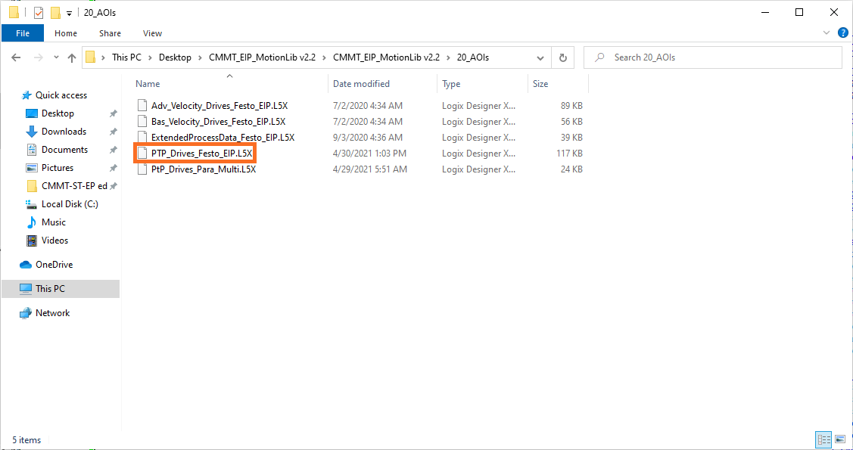The image size is (853, 450).
Task: Open the CMMT-ST-EP pinned folder
Action: (74, 186)
